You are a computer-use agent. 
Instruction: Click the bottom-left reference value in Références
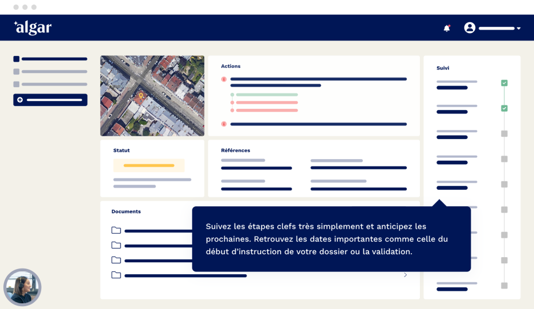pos(256,189)
